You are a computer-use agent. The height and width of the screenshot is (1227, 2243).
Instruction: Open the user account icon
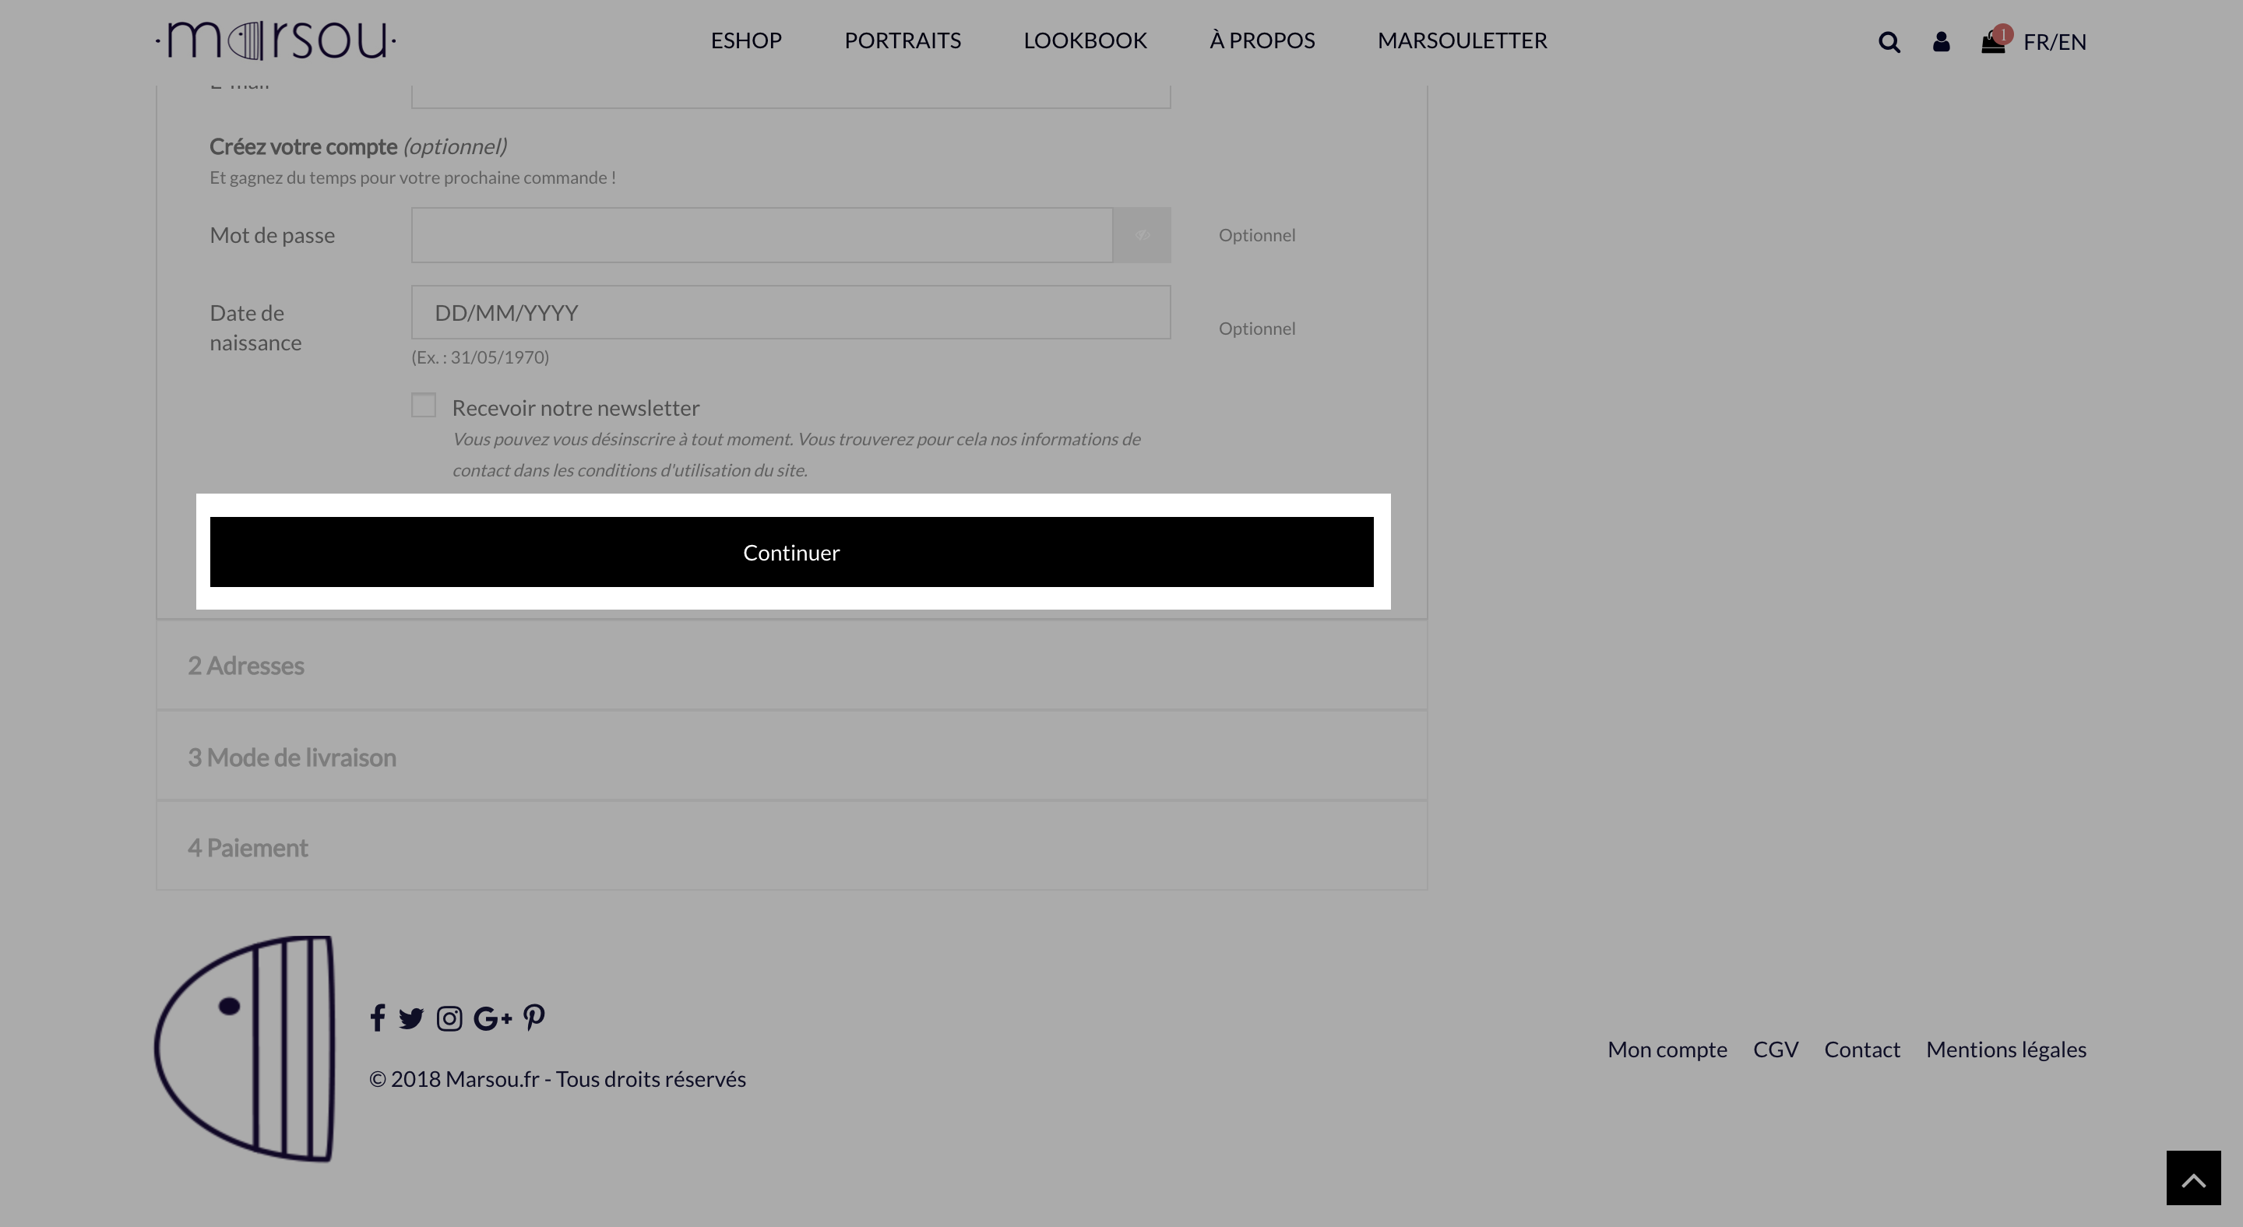click(1941, 42)
